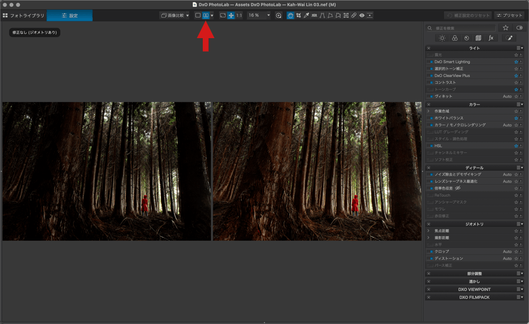
Task: Click the fit-to-screen zoom icon
Action: pos(223,15)
